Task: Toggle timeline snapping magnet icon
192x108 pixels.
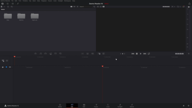Action: coord(3,67)
